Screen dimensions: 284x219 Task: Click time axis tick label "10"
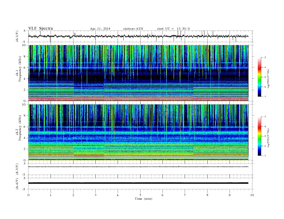(x=252, y=195)
